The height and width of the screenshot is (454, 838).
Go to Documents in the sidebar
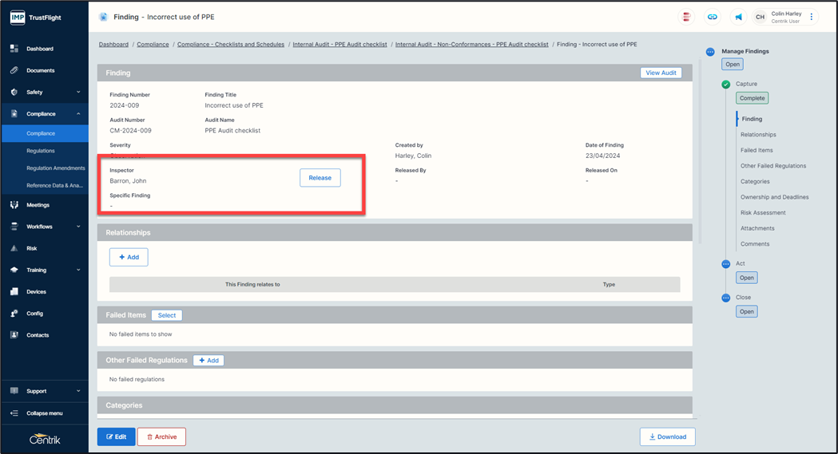pos(40,70)
